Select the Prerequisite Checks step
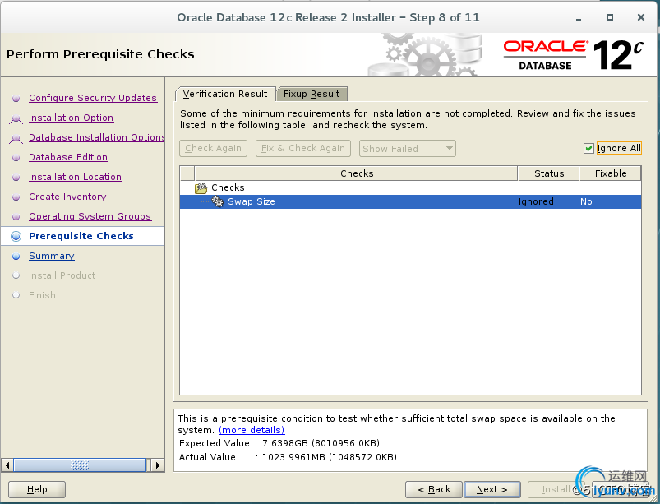This screenshot has height=504, width=660. 81,236
